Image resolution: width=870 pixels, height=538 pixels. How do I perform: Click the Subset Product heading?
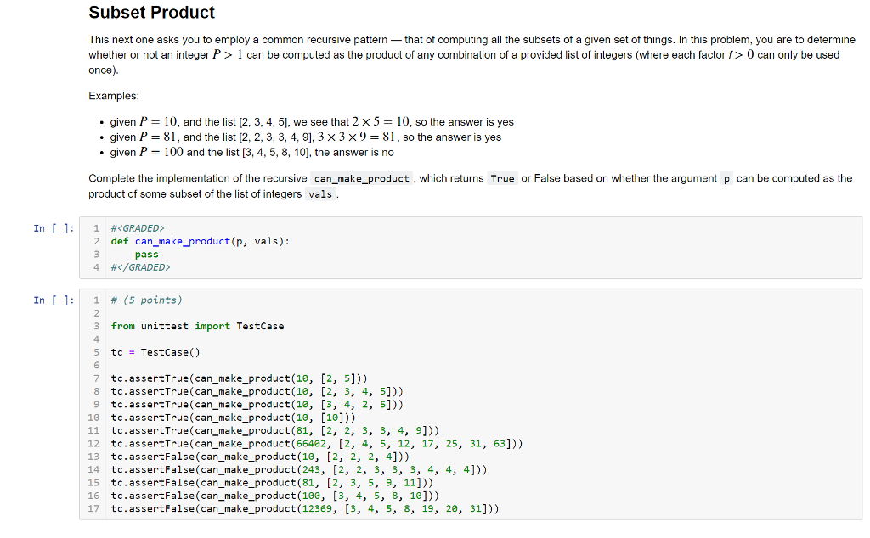coord(151,13)
